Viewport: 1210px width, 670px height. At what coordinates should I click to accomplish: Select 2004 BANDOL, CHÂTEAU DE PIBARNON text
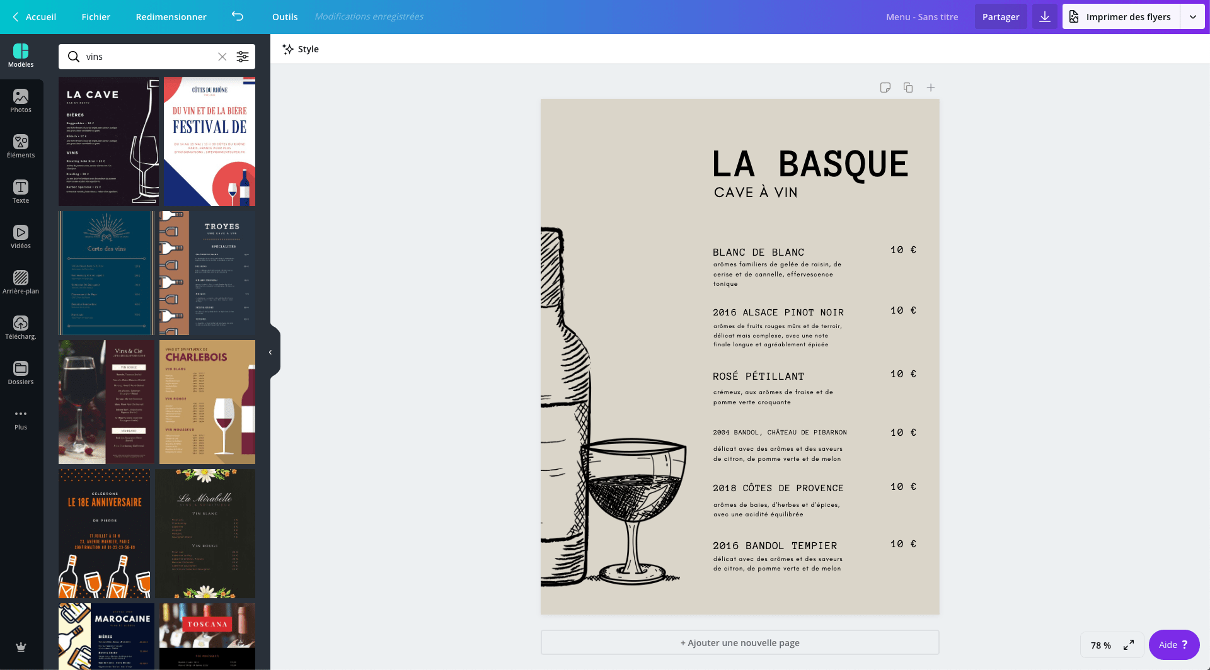click(780, 432)
